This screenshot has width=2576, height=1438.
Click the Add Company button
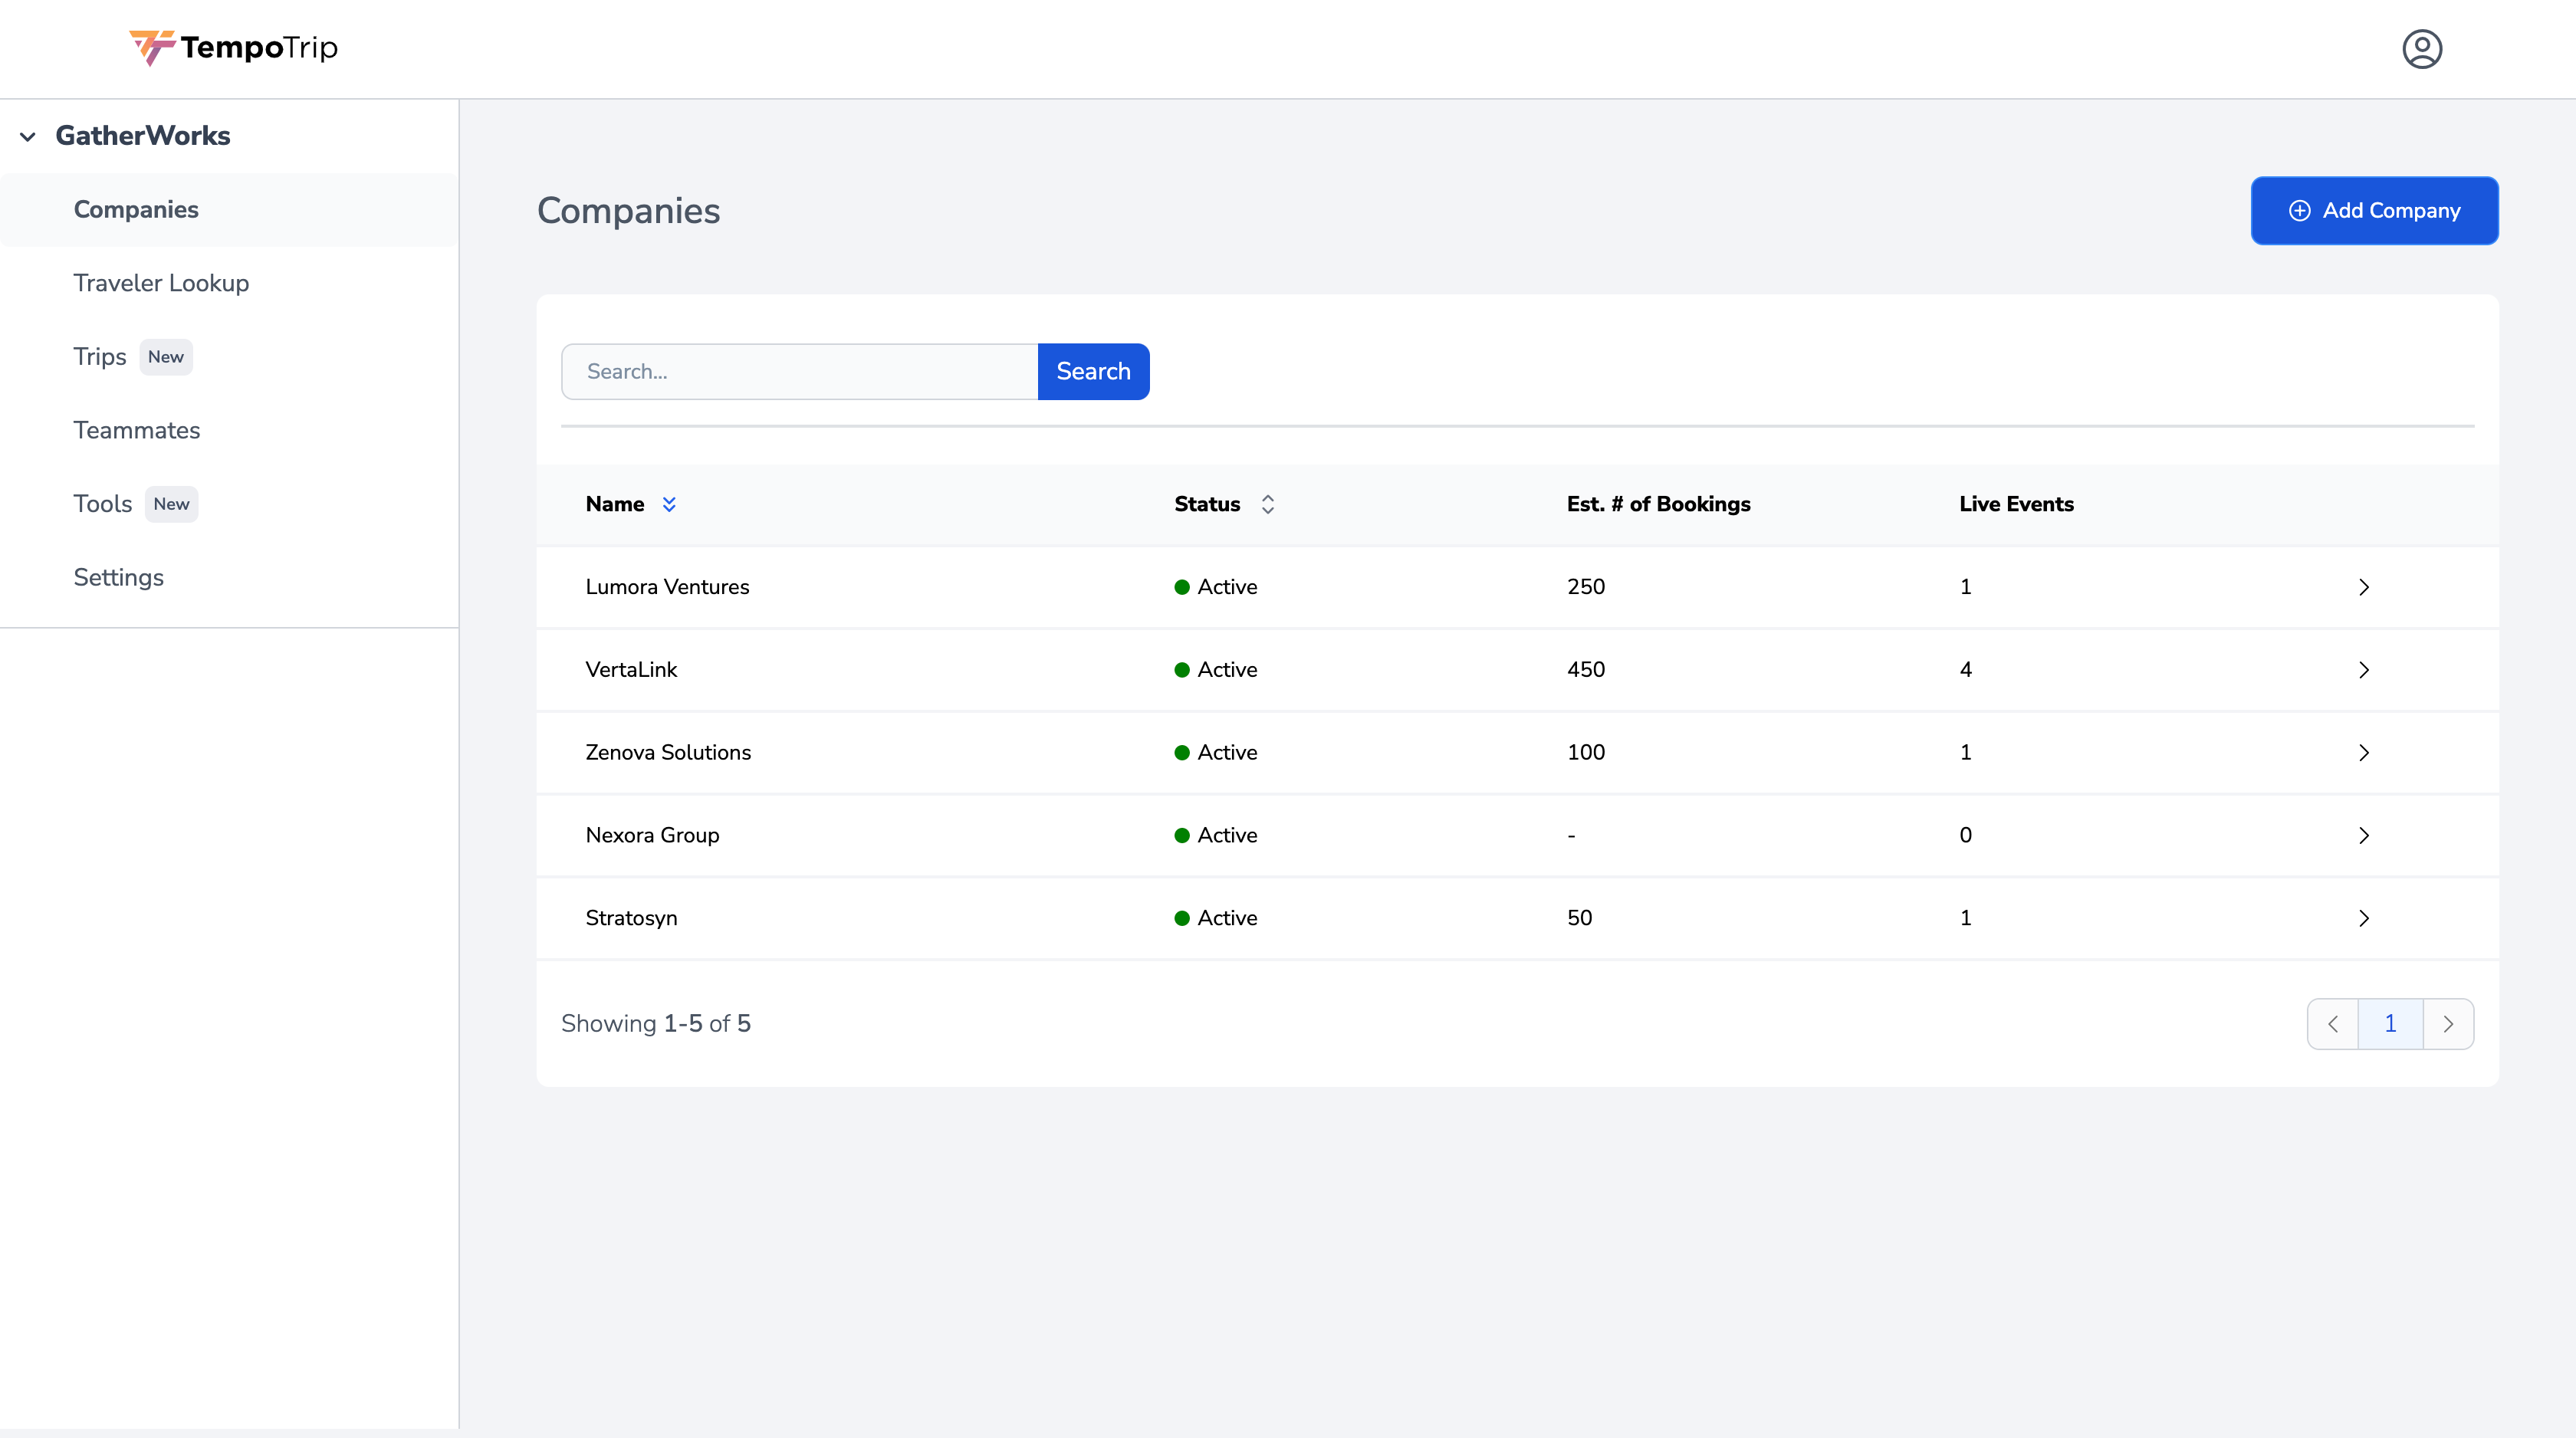pos(2374,211)
